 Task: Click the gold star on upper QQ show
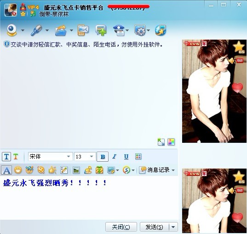click(239, 47)
